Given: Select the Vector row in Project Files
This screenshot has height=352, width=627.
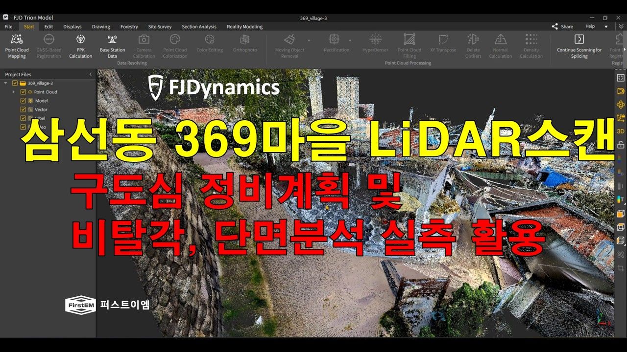Looking at the screenshot, I should pos(41,110).
